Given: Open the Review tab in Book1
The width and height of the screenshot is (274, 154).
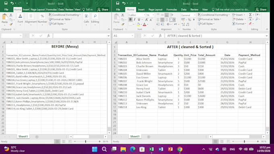Looking at the screenshot, I should click(x=69, y=10).
